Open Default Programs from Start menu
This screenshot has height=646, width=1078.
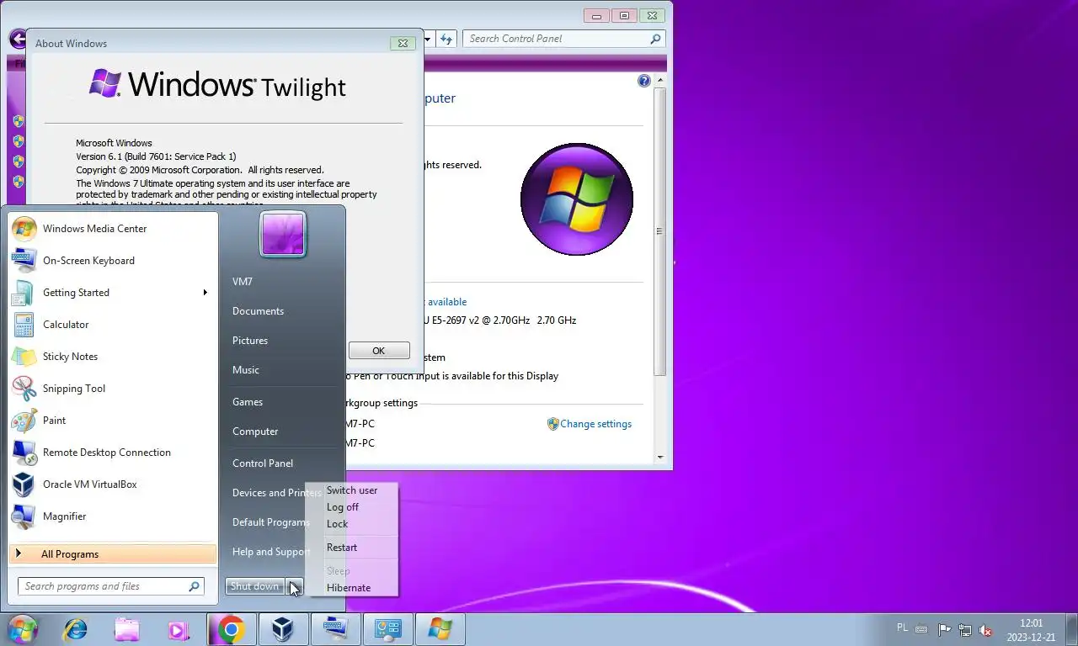[271, 522]
